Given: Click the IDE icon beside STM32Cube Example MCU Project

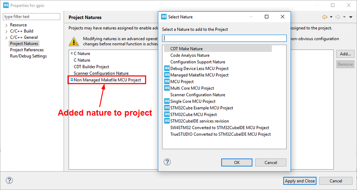Looking at the screenshot, I should point(167,108).
